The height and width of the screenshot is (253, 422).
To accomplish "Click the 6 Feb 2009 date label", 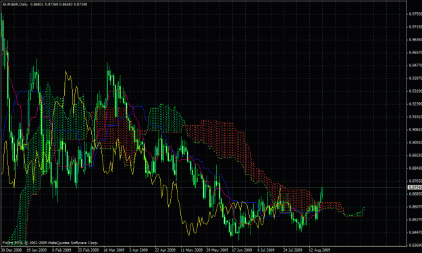I will coord(61,250).
